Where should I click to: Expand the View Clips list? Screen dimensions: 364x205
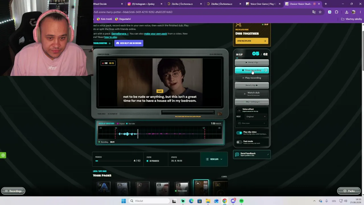click(214, 159)
